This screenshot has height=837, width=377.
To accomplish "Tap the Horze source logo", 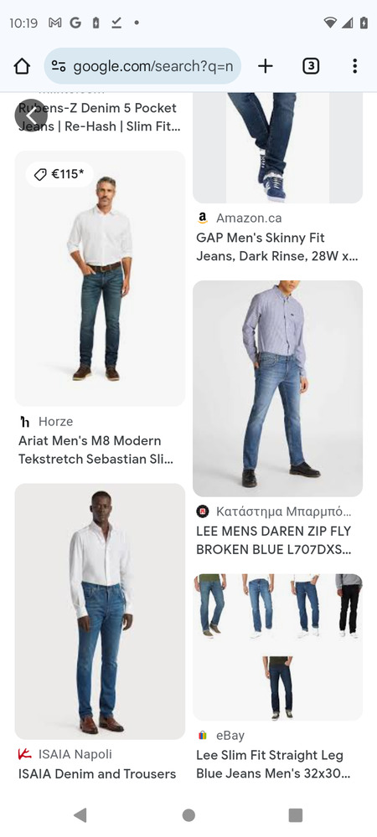I will (x=24, y=422).
